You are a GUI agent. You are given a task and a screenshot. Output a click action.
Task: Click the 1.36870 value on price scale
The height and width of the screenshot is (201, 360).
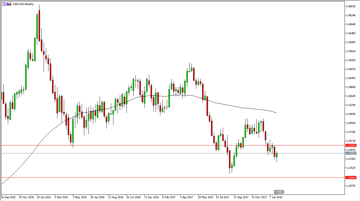351,69
